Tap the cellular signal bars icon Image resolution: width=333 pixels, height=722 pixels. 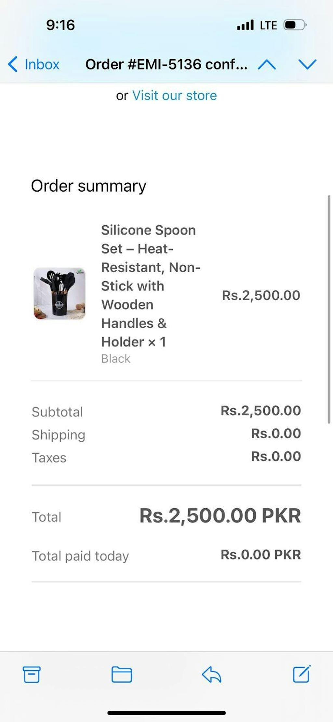pos(245,25)
